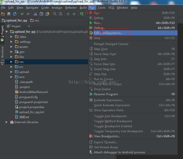Open the Navigate menu
The width and height of the screenshot is (183, 159).
point(32,8)
